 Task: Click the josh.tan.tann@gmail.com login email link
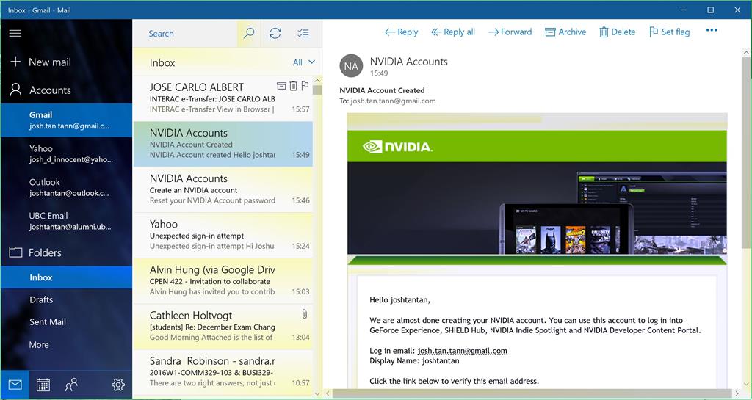tap(462, 351)
